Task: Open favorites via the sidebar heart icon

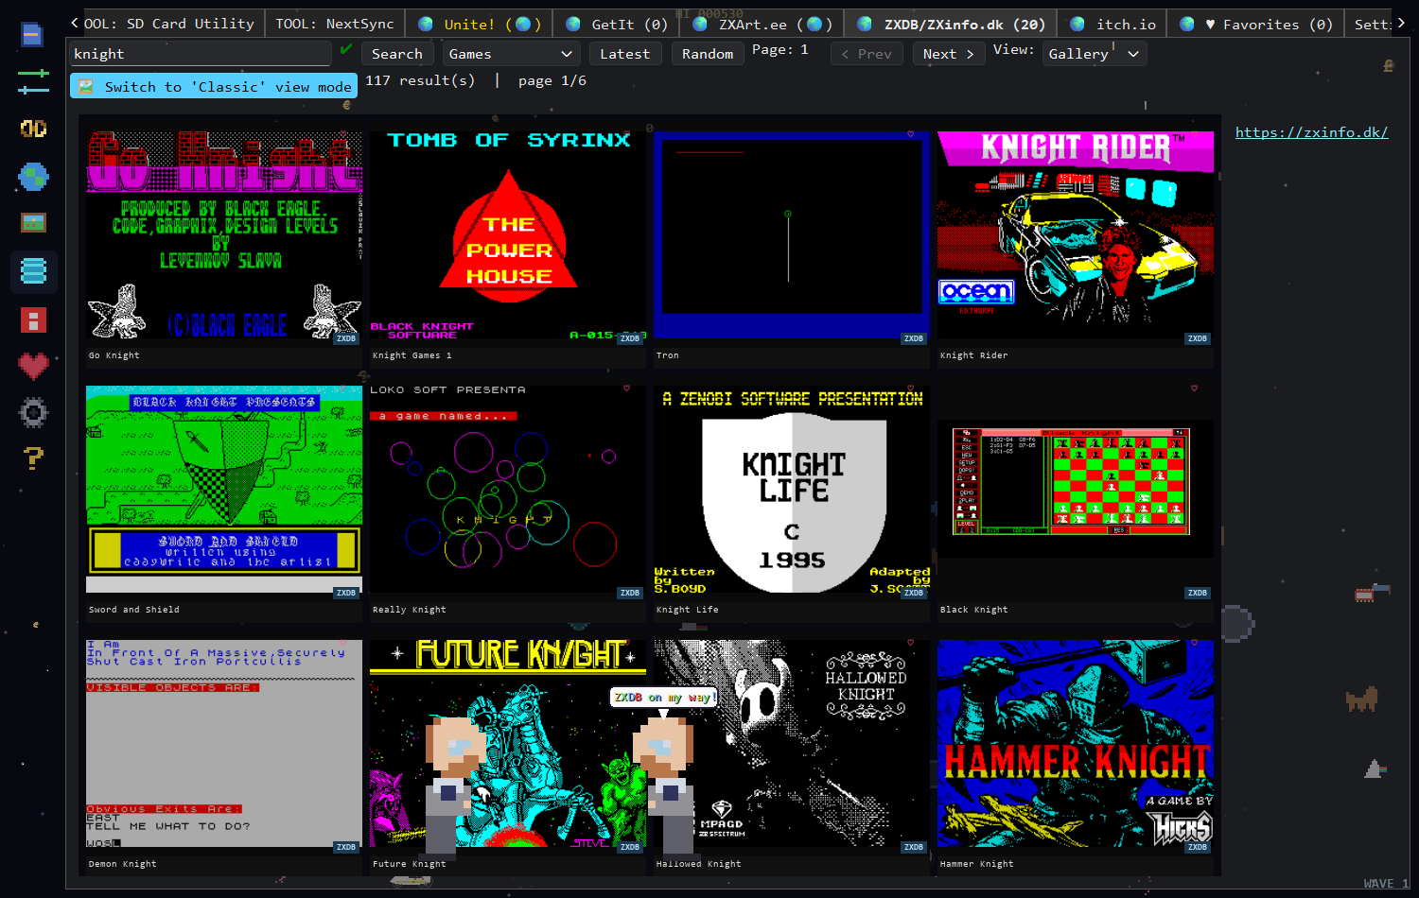Action: [33, 366]
